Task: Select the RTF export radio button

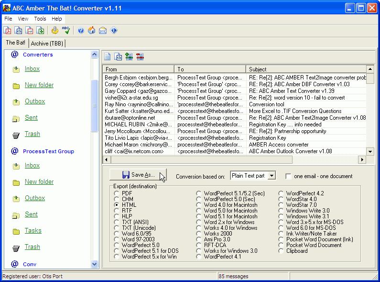Action: (116, 210)
